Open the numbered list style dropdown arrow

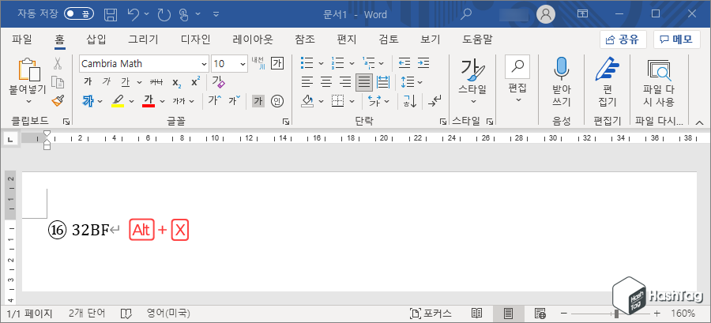coord(351,63)
